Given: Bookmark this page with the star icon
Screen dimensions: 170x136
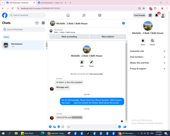Looking at the screenshot, I should click(x=144, y=8).
